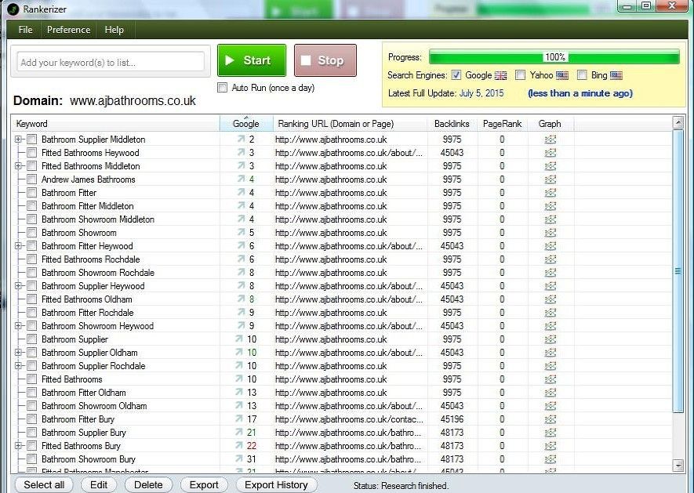Click the Rankerizer app logo in title bar
The image size is (694, 493).
point(13,9)
